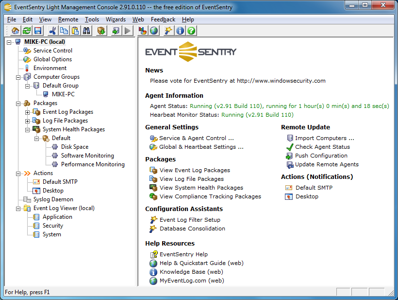Click the network computers toolbar icon
This screenshot has height=300, width=398.
(x=142, y=31)
